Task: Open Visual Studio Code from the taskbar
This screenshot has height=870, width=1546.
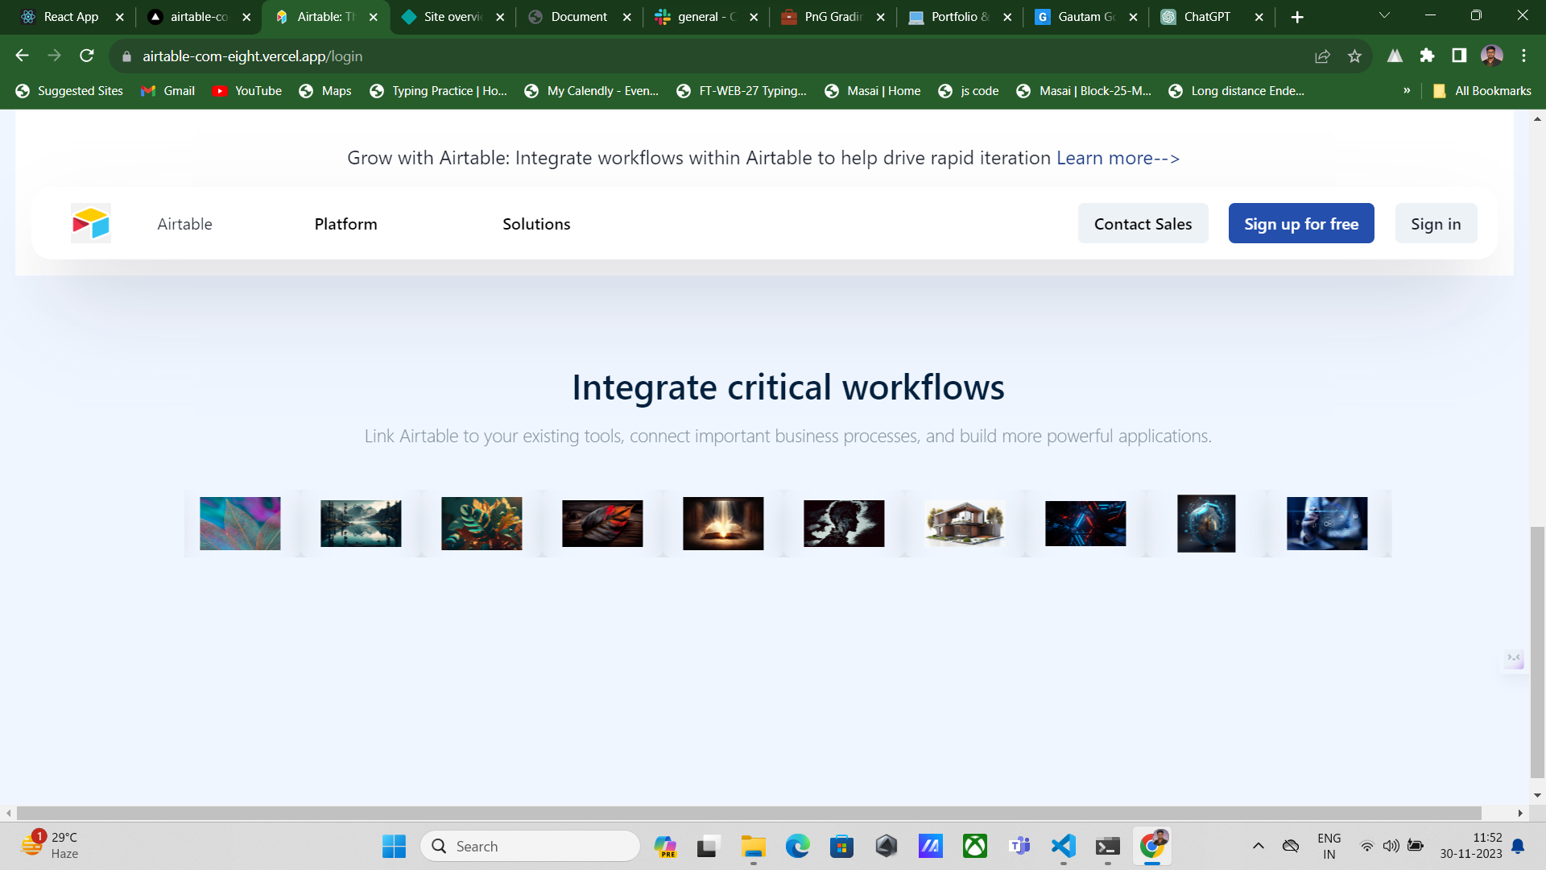Action: pyautogui.click(x=1063, y=846)
